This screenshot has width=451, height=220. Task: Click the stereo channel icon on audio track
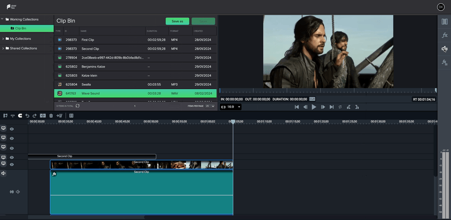click(x=12, y=191)
